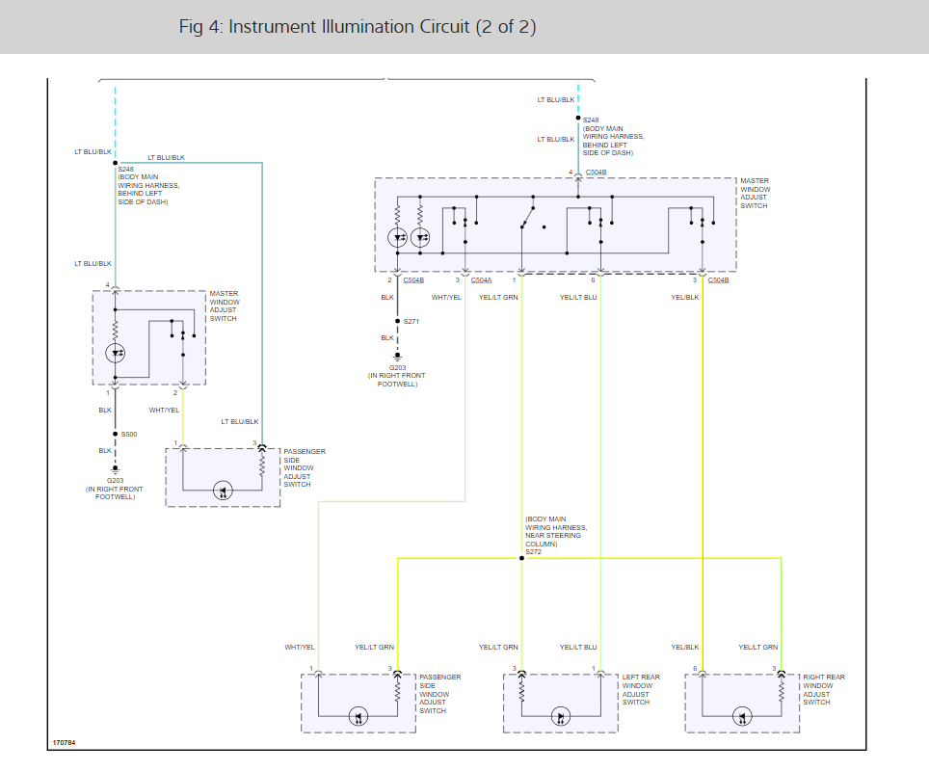
Task: Click LED in upper Passenger Side Window switch
Action: pos(223,491)
